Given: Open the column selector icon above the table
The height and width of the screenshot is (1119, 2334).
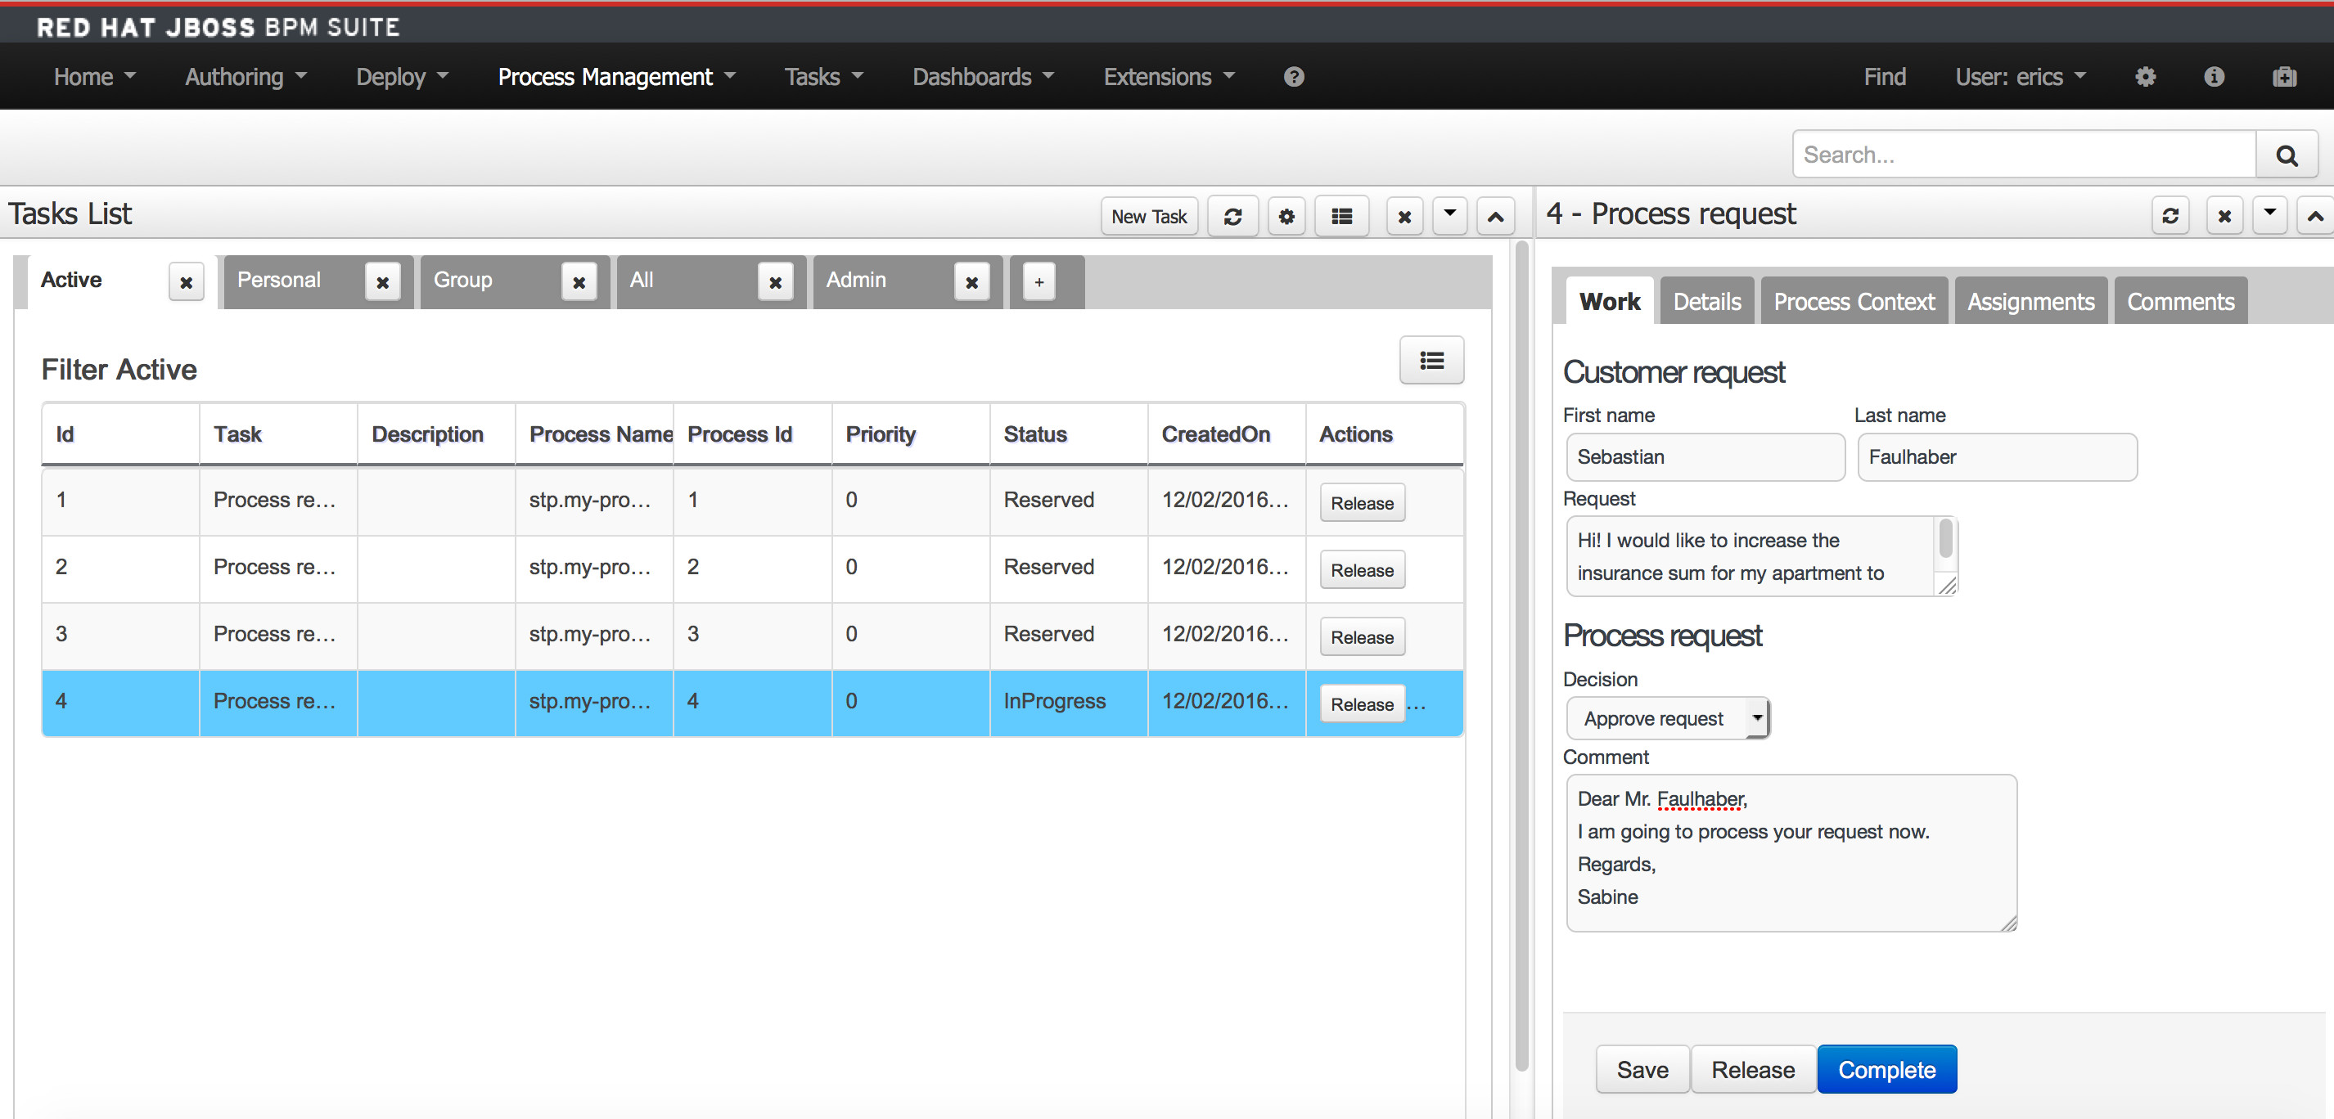Looking at the screenshot, I should point(1431,361).
